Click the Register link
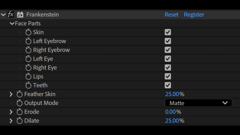This screenshot has width=240, height=135. [x=194, y=15]
